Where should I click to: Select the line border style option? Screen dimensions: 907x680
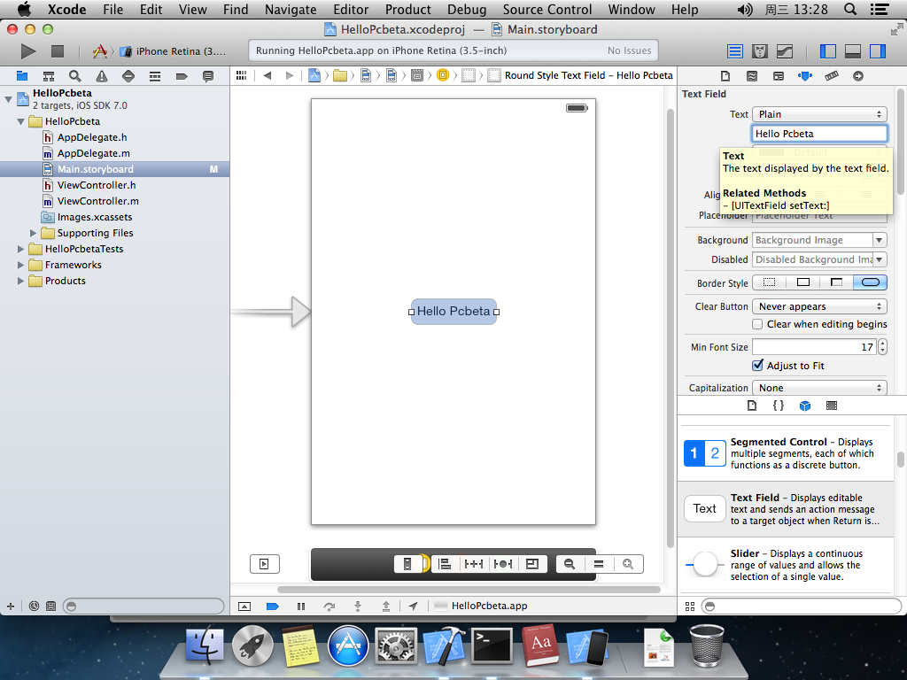click(802, 282)
